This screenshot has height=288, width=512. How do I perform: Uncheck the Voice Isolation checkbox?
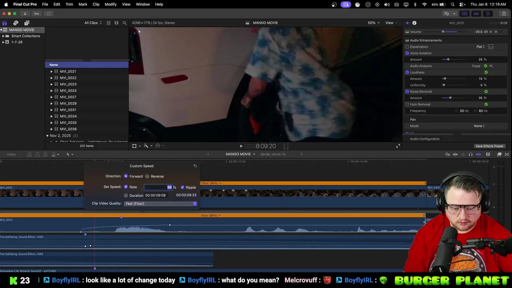coord(407,53)
